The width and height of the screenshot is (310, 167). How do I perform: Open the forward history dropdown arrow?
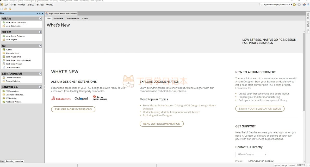[302, 4]
